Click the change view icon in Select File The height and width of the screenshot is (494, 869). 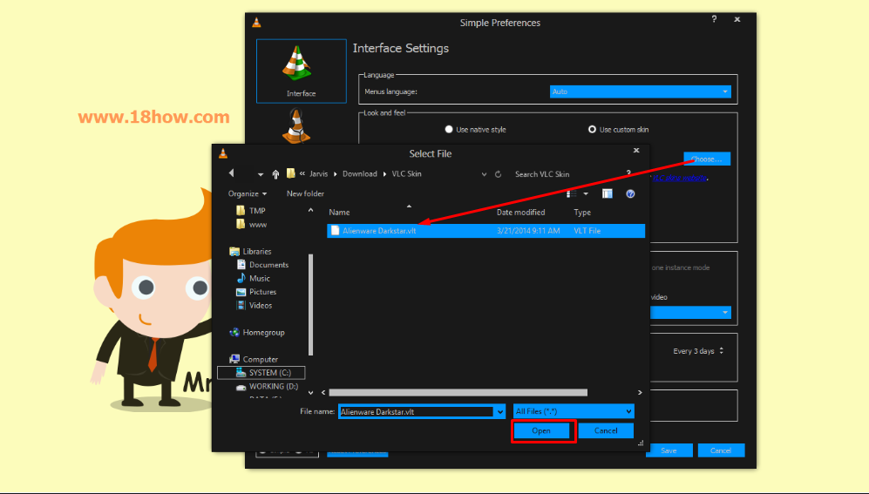pyautogui.click(x=572, y=193)
